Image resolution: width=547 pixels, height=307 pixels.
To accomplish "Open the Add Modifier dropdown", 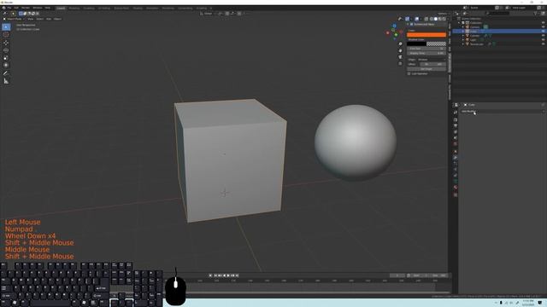I will (x=503, y=112).
